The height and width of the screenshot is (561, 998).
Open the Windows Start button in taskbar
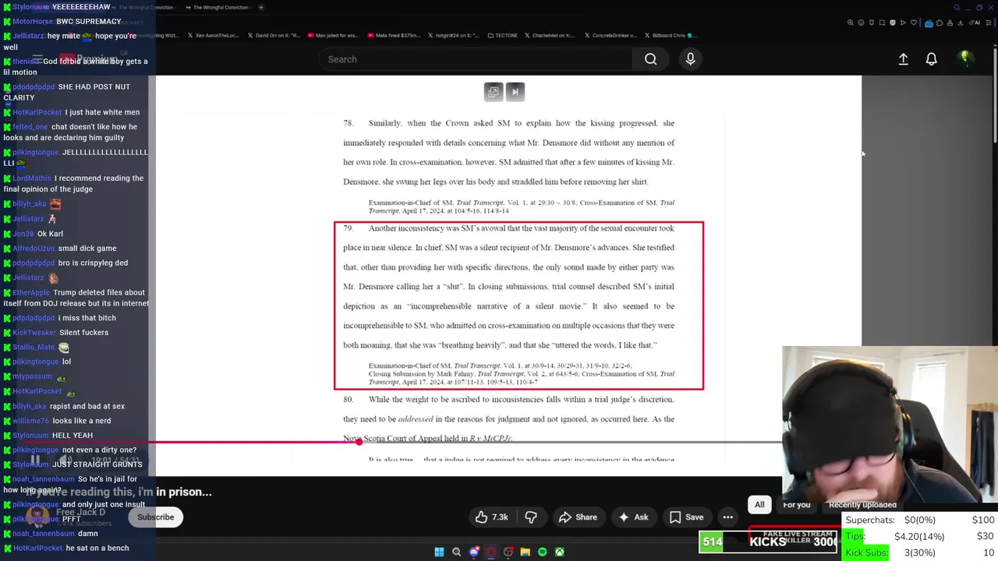[x=439, y=552]
